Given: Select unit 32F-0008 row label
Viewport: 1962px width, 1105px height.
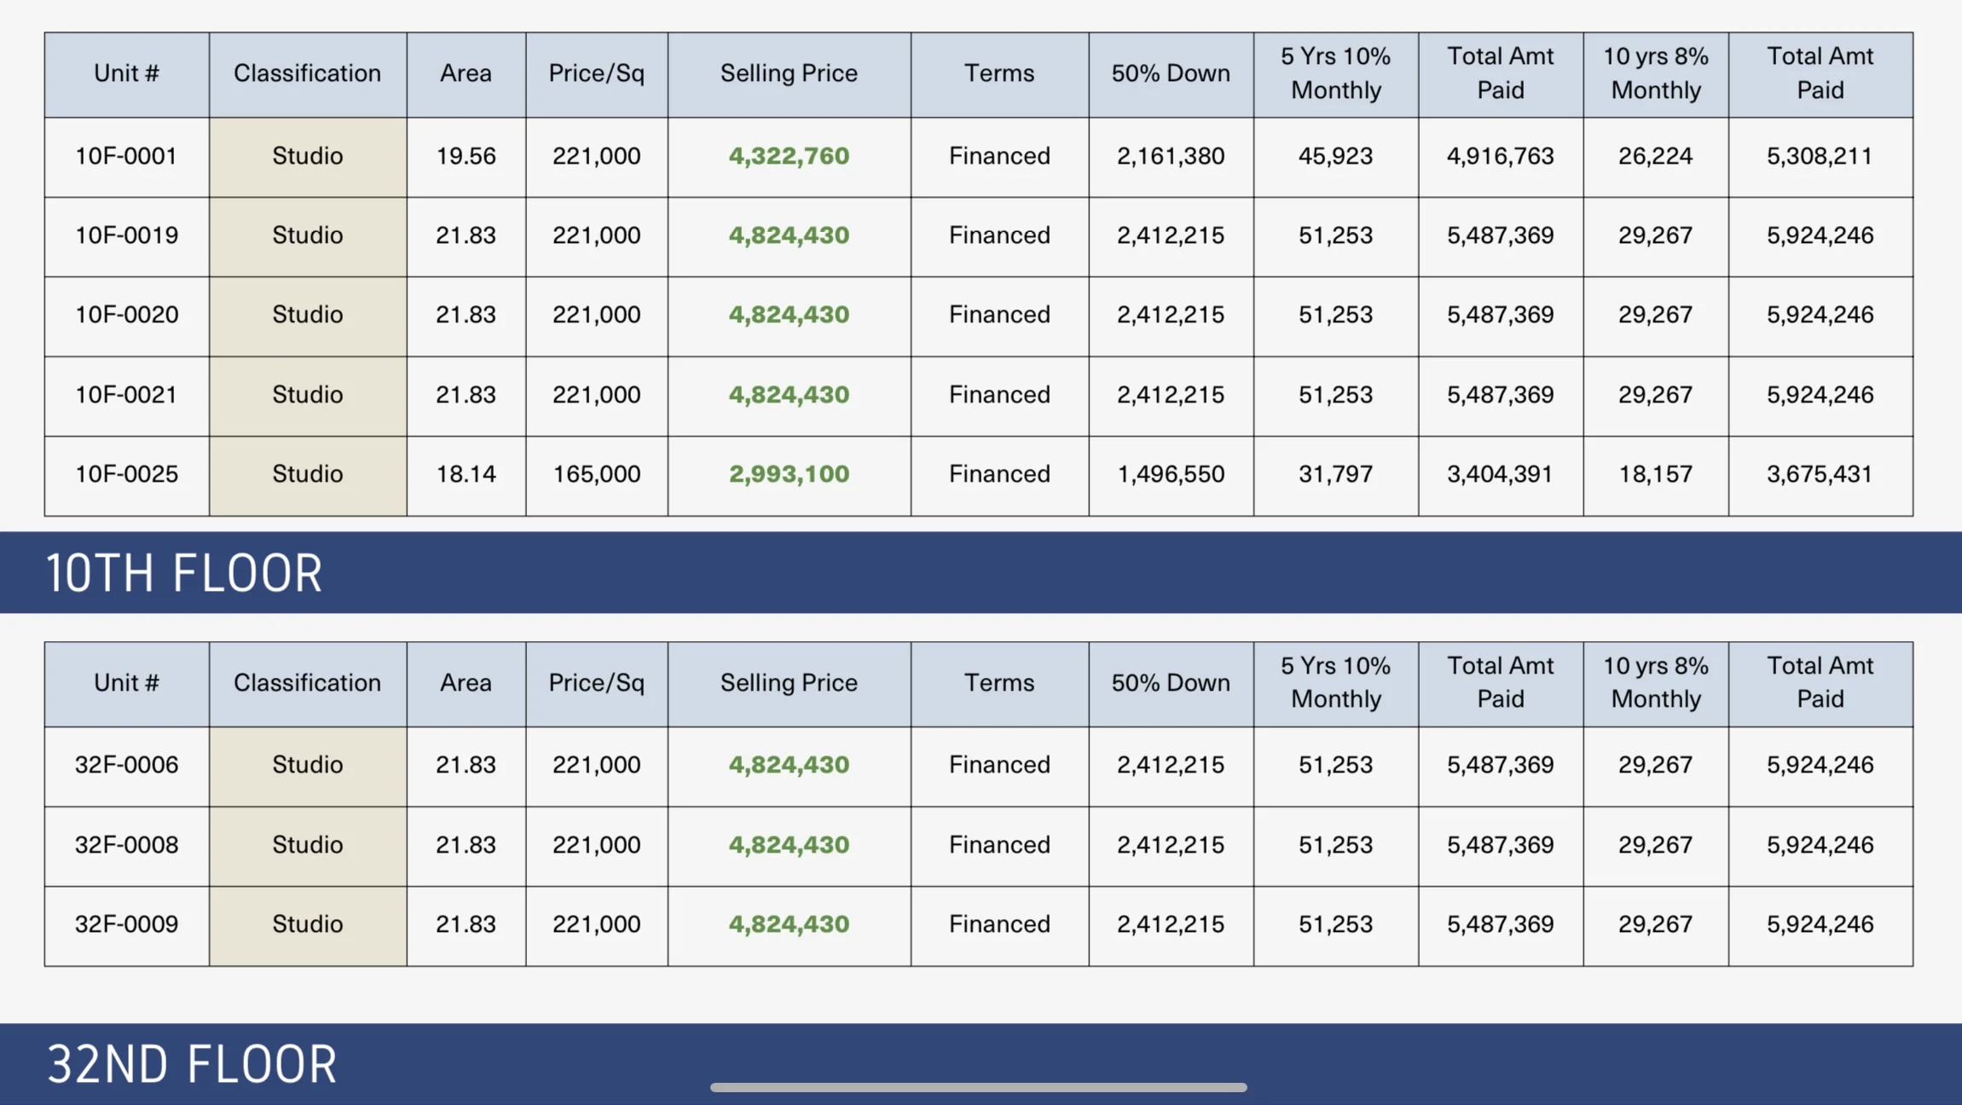Looking at the screenshot, I should pos(126,845).
